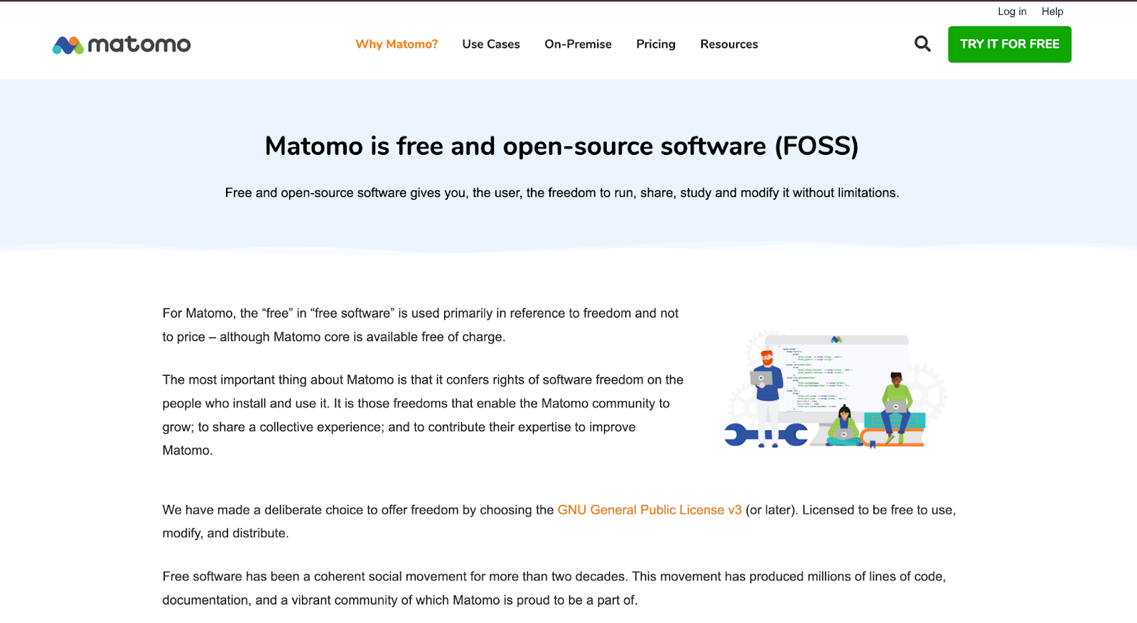Viewport: 1137px width, 623px height.
Task: Click the developers illustration image
Action: point(835,389)
